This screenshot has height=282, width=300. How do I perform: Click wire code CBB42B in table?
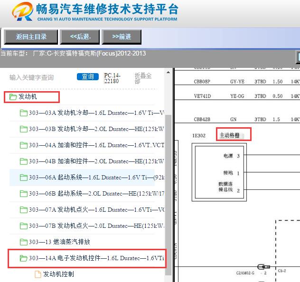tap(202, 119)
